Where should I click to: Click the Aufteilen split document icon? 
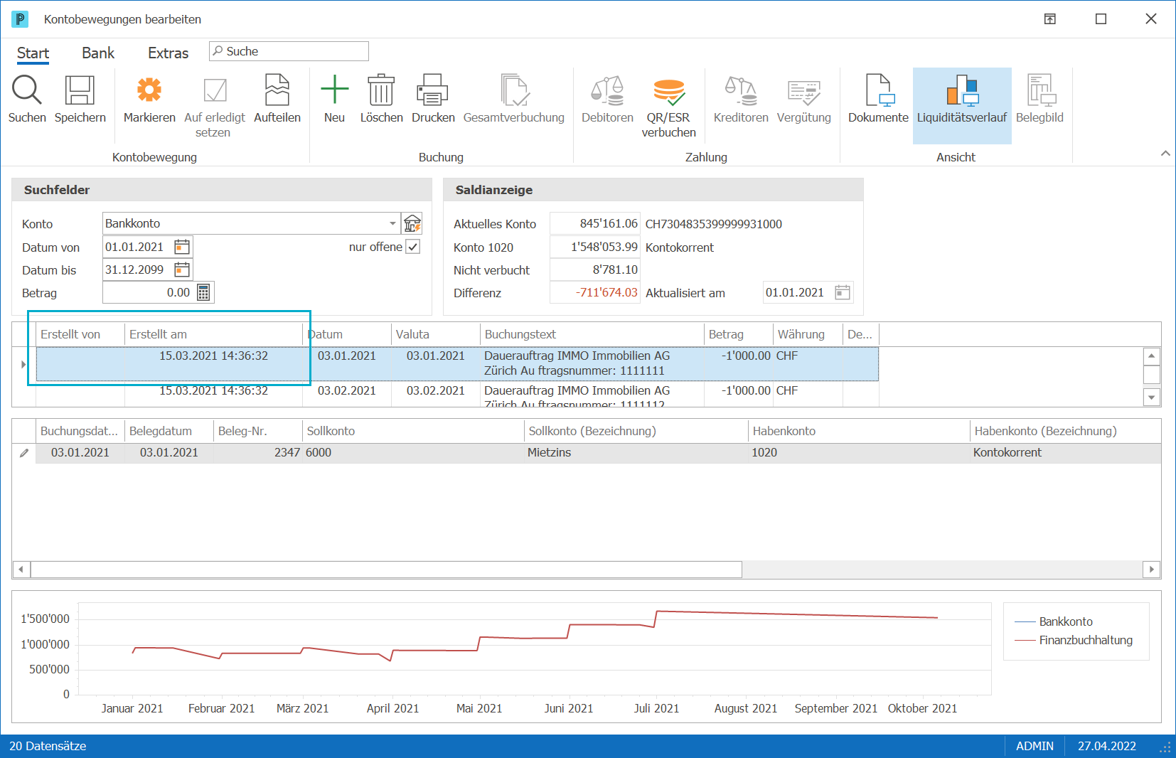[277, 90]
